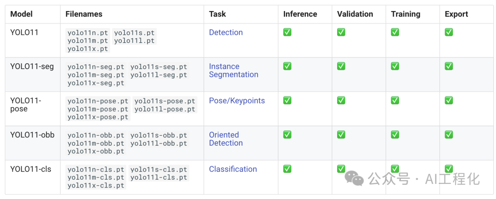Select the yolo11n.pt filename code
496x199 pixels.
(x=88, y=32)
